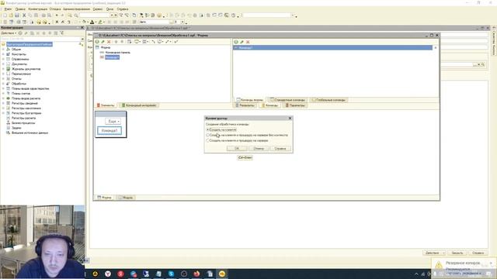Choose 'Создать на клиенте и процедуру на сервере'
497x279 pixels.
coord(238,140)
